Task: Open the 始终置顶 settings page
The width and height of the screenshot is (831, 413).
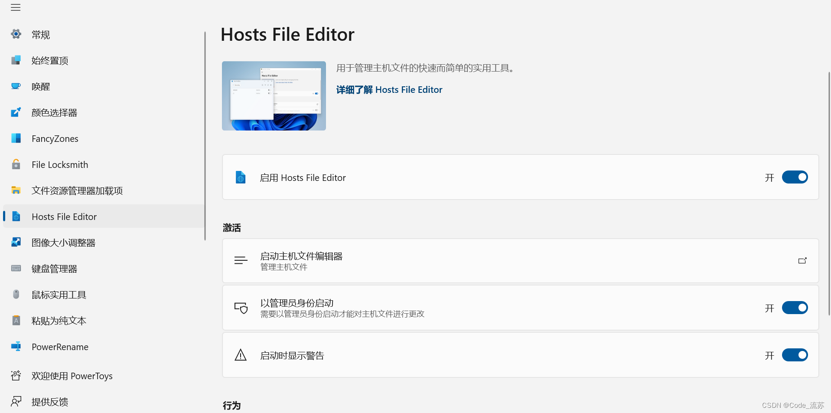Action: (104, 60)
